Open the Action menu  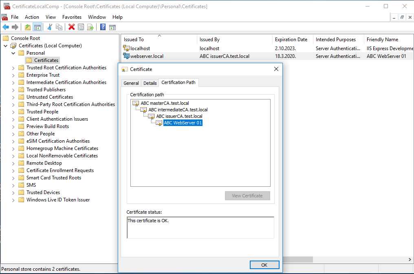coord(32,17)
